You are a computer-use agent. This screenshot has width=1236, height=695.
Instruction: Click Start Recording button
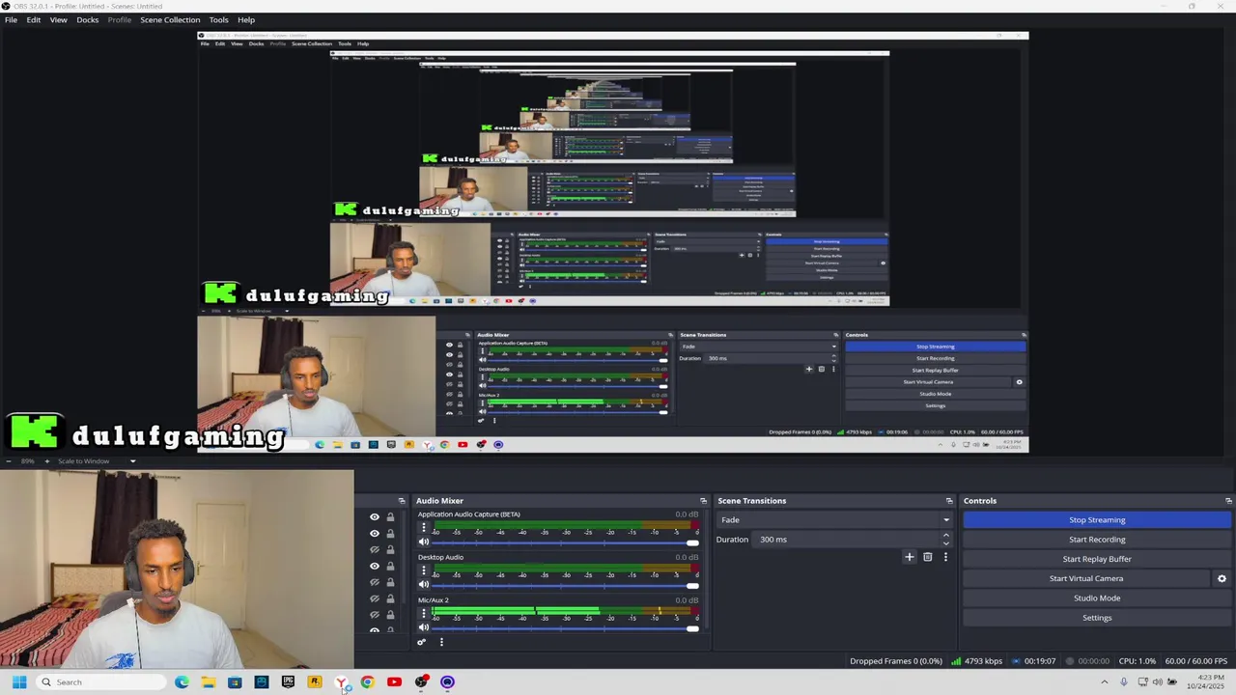pyautogui.click(x=1097, y=540)
